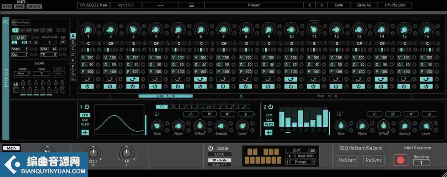
Task: Click the Midi Recorder red record button
Action: pyautogui.click(x=400, y=160)
